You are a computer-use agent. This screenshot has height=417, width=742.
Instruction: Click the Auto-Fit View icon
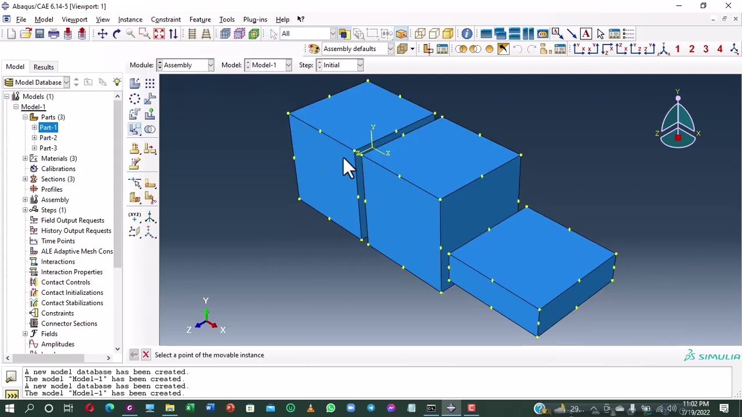pyautogui.click(x=159, y=34)
